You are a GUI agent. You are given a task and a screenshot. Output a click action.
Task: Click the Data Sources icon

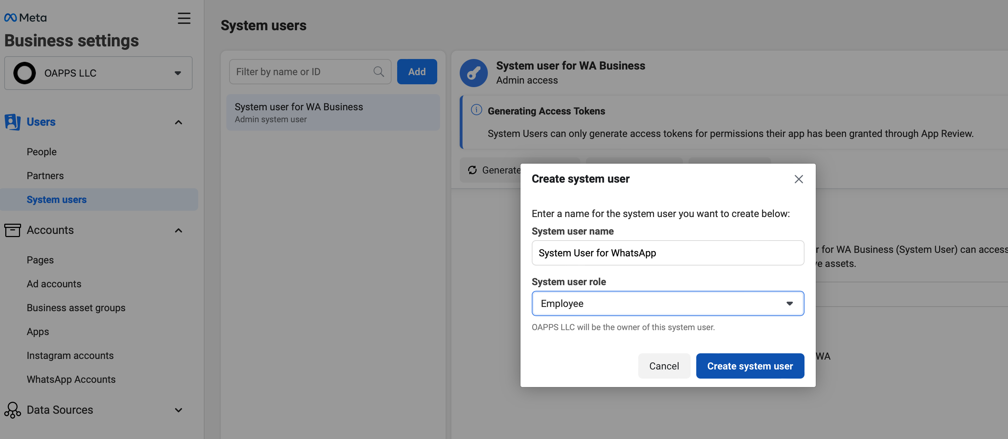[12, 410]
